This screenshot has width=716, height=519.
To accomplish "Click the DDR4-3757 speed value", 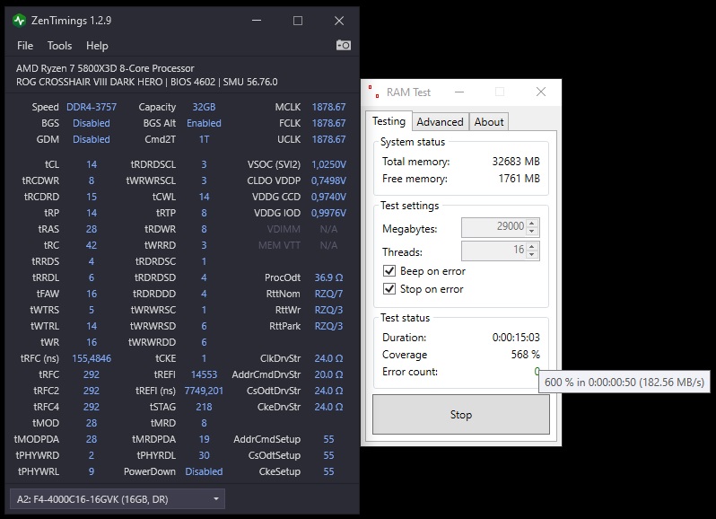I will coord(92,107).
